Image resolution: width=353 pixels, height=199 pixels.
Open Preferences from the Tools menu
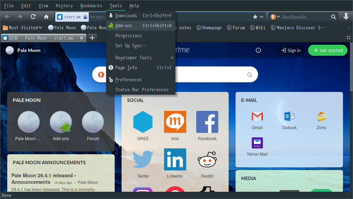[x=141, y=80]
